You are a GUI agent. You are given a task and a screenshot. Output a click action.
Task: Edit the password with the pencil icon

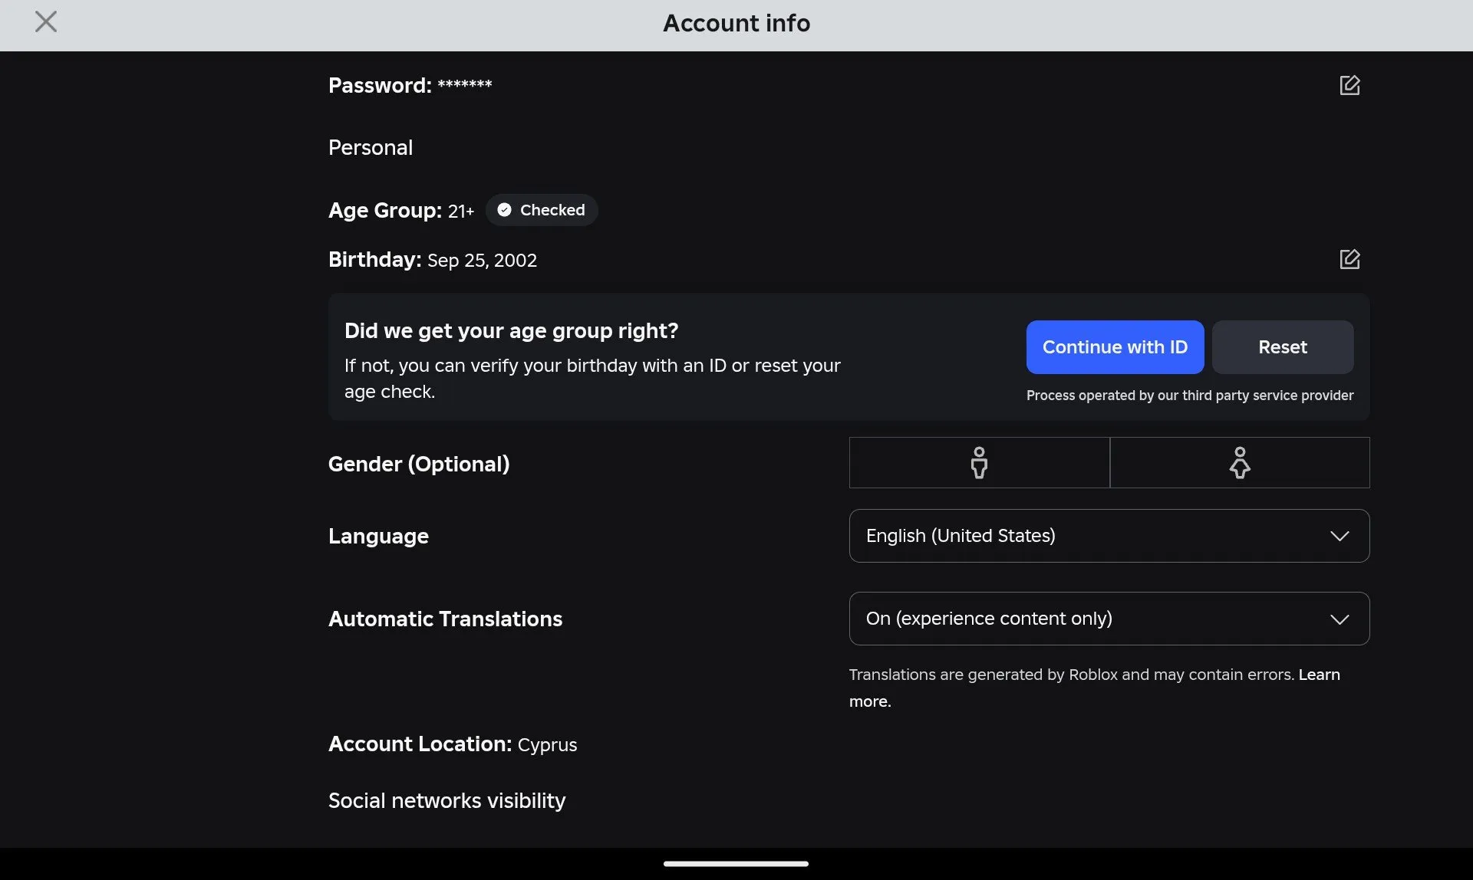(x=1349, y=85)
